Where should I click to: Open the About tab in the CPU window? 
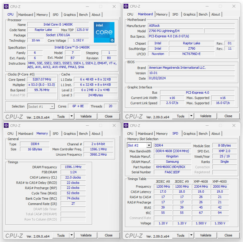pyautogui.click(x=96, y=15)
